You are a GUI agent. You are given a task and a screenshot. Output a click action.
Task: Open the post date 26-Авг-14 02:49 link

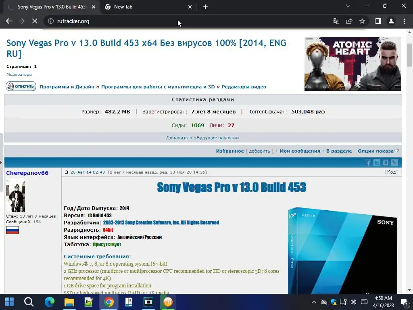click(88, 172)
